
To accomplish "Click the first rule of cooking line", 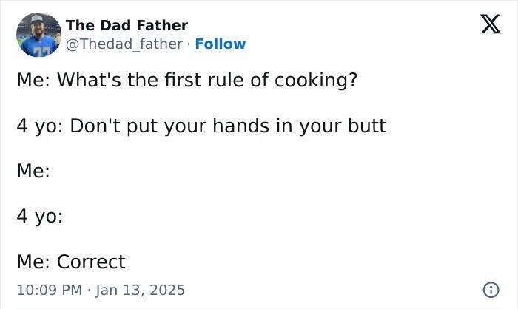I will [x=186, y=80].
